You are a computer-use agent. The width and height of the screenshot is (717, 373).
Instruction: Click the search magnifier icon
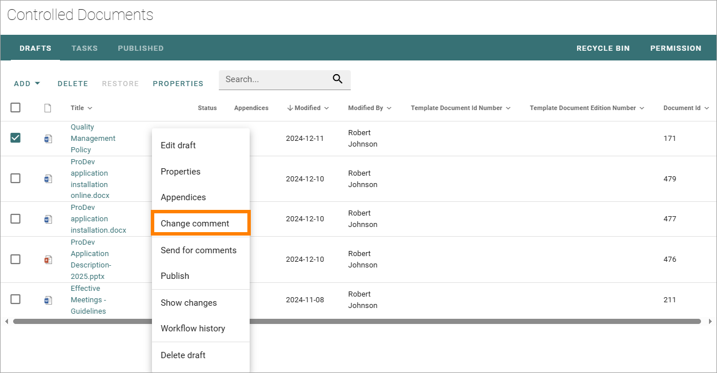point(338,79)
